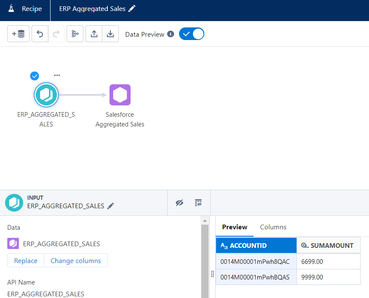Edit the ERP Aggregated Sales recipe name
Screen dimensions: 369x298
click(x=132, y=9)
